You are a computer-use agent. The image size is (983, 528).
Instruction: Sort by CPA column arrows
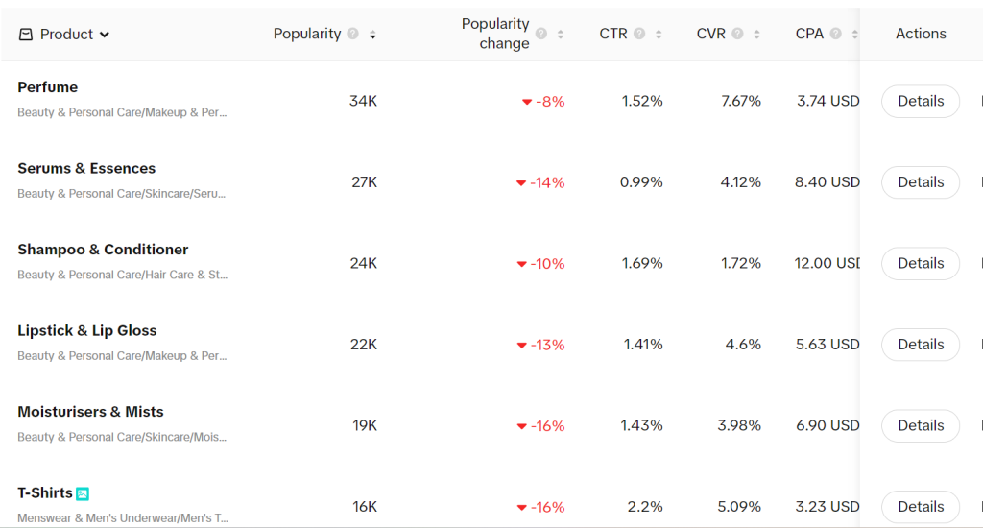(x=854, y=35)
